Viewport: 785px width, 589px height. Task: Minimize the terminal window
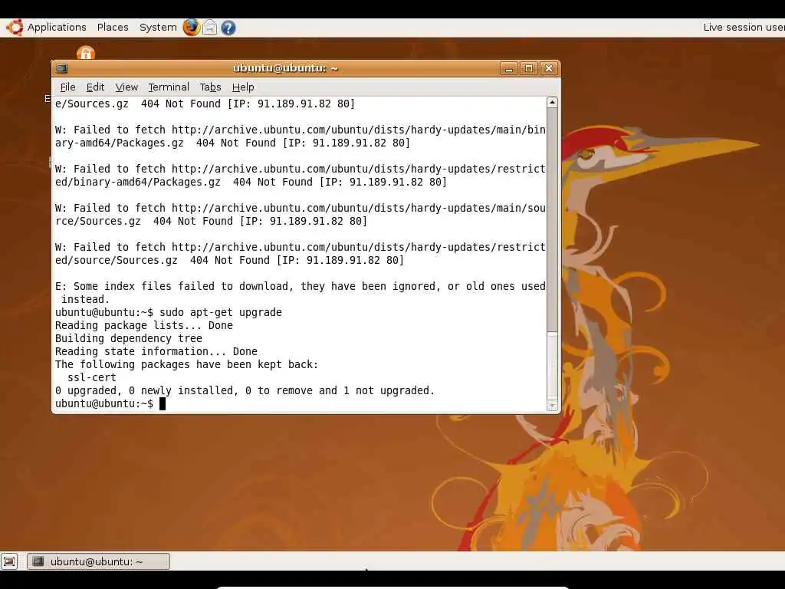pyautogui.click(x=509, y=68)
